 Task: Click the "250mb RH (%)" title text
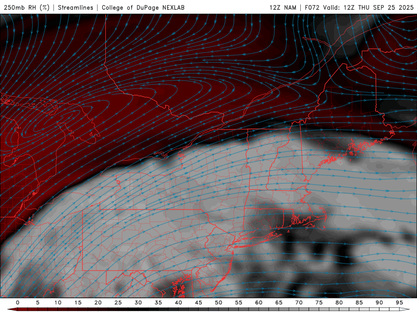click(x=27, y=8)
